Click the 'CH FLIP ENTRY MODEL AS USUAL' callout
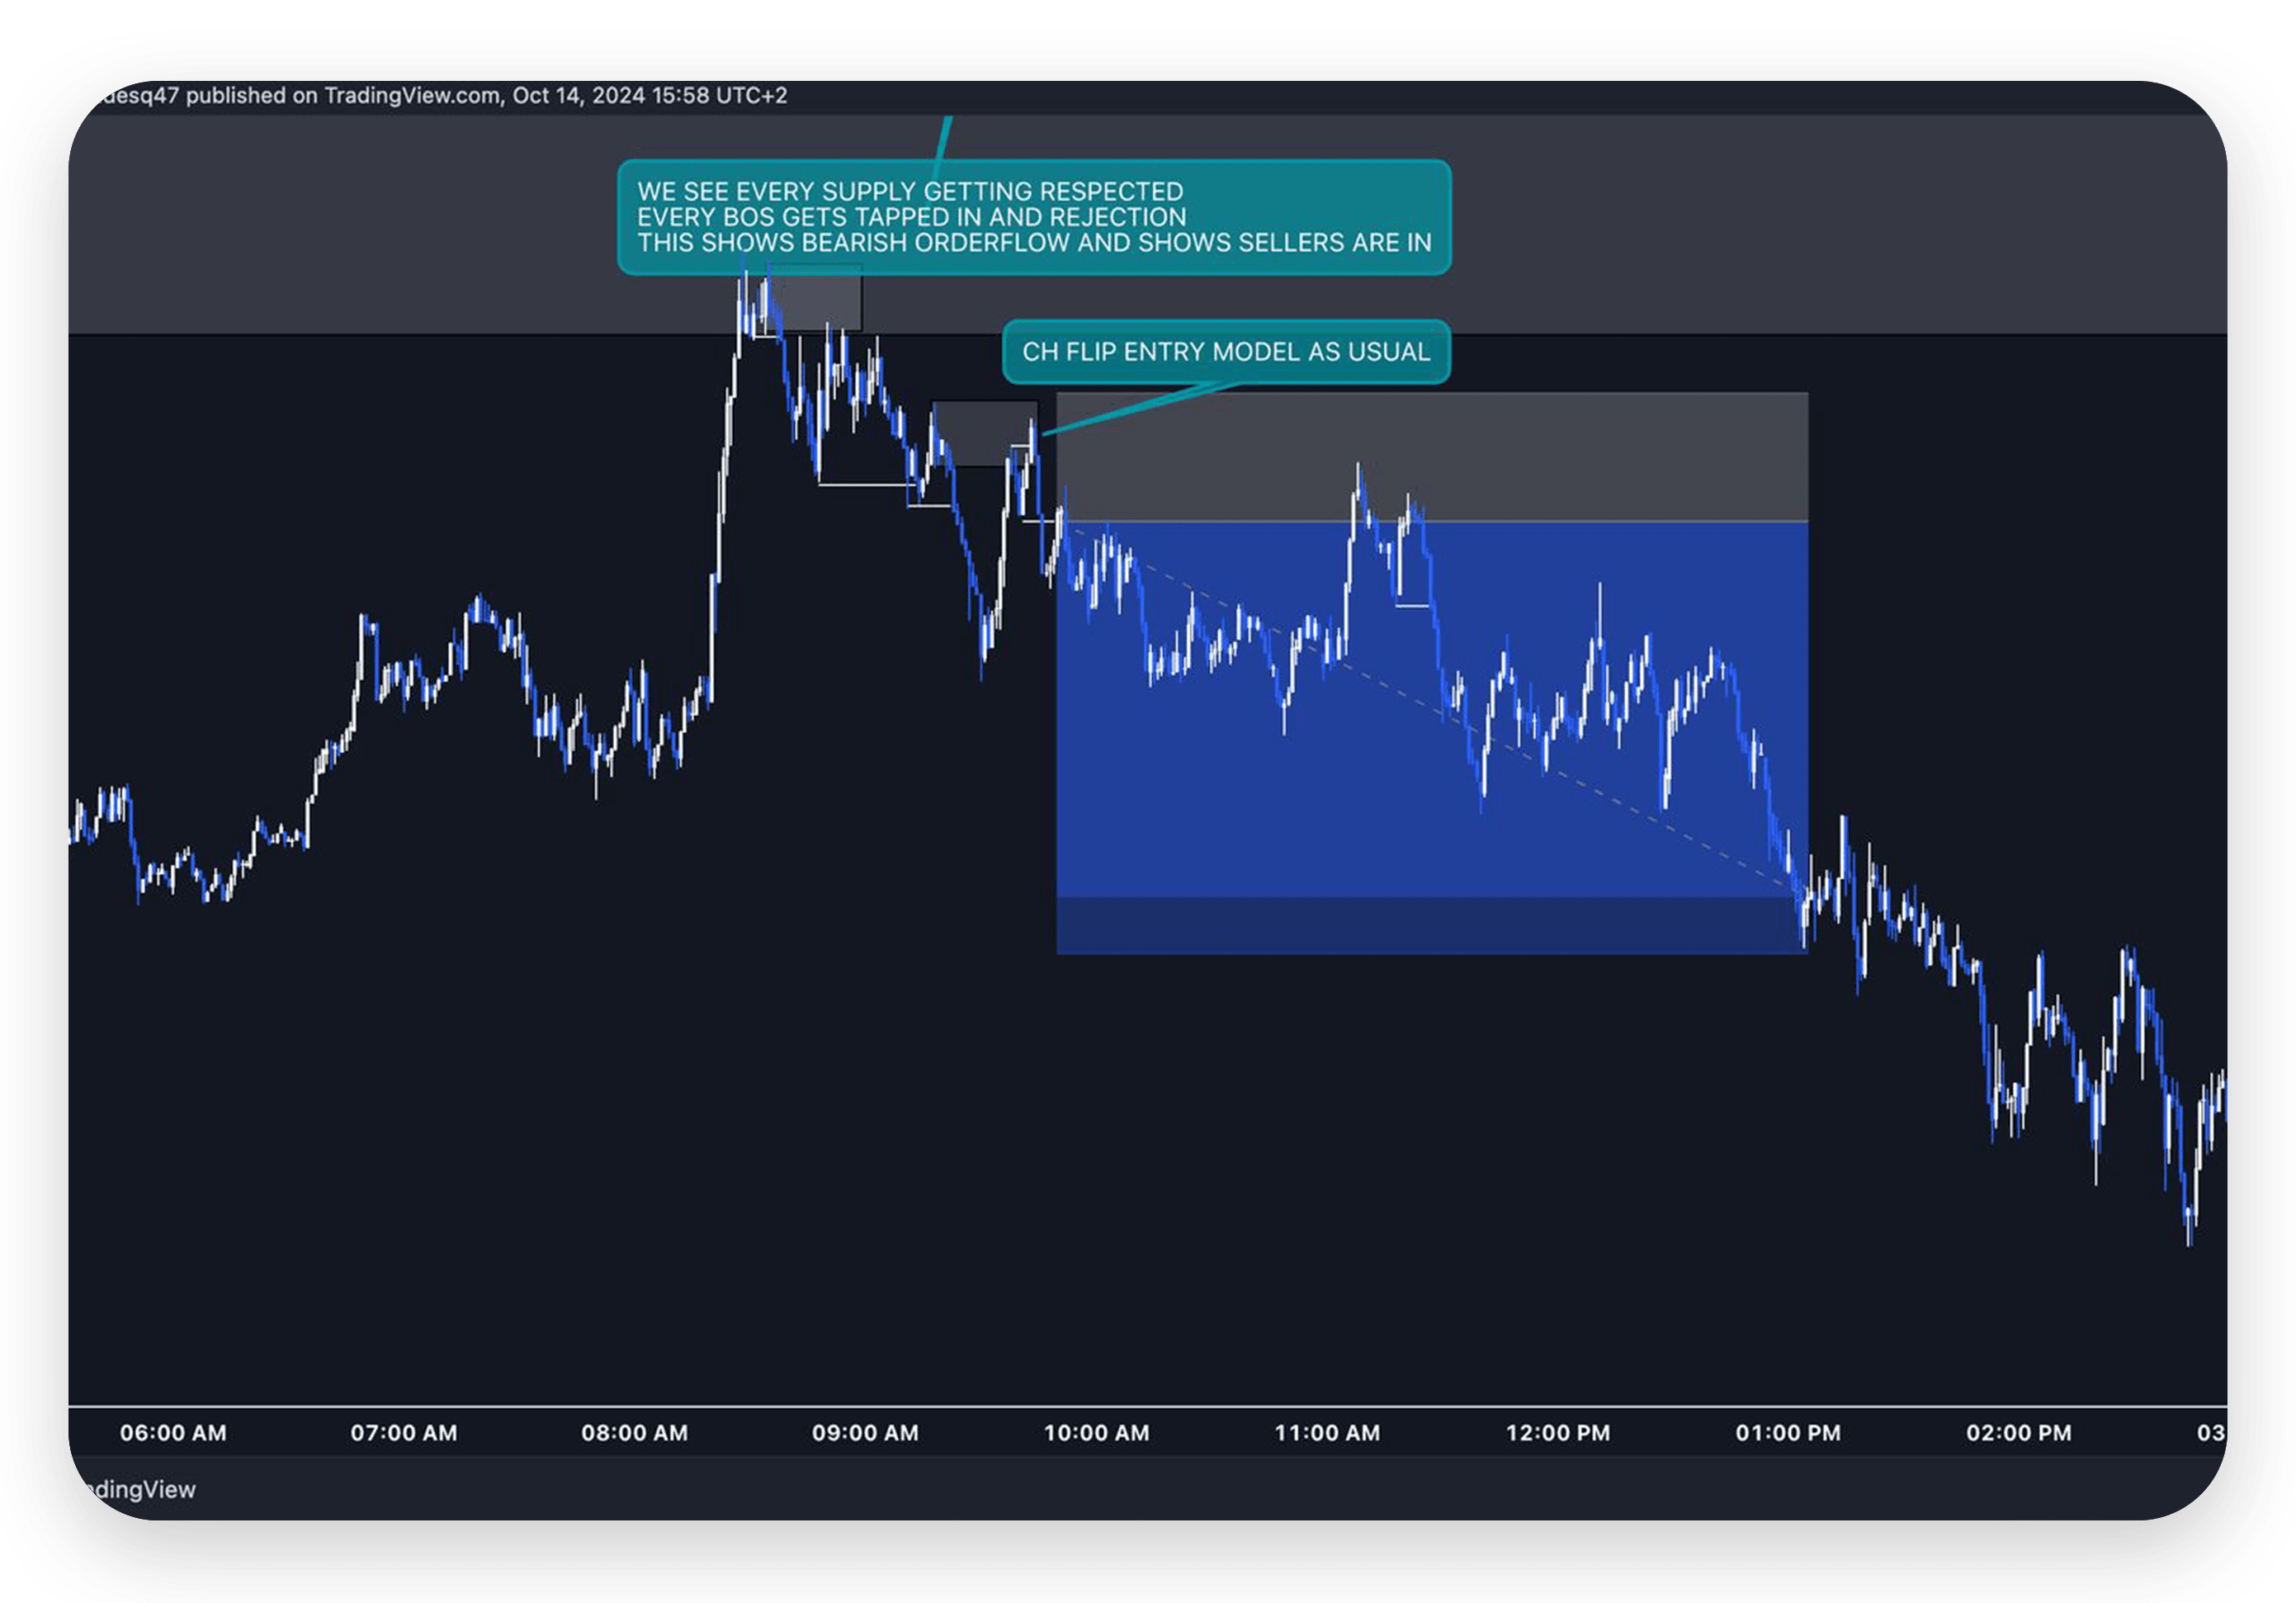This screenshot has height=1603, width=2296. 1226,351
